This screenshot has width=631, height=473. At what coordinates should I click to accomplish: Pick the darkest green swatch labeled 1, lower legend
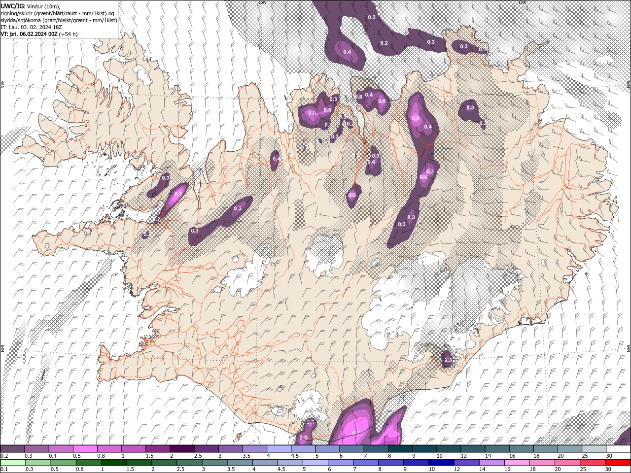[114, 462]
